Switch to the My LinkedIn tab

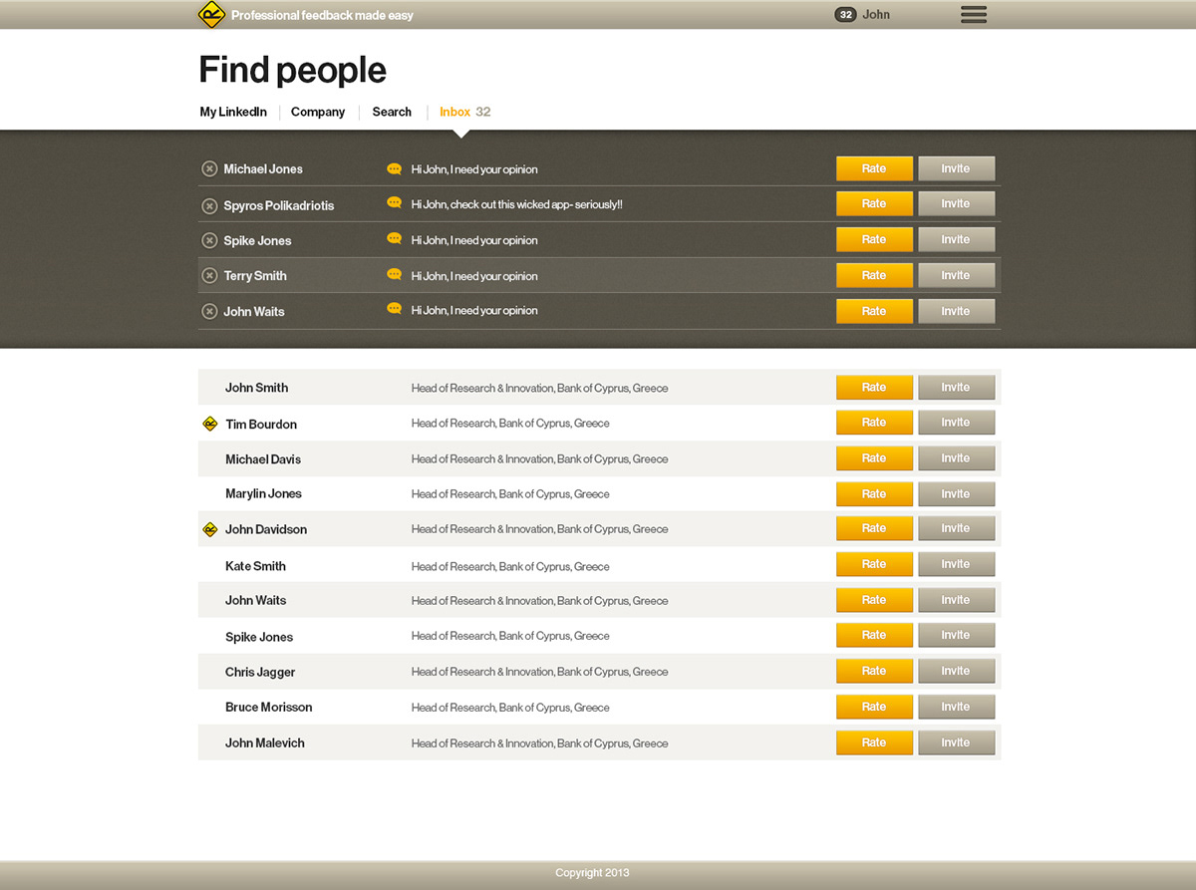(233, 112)
